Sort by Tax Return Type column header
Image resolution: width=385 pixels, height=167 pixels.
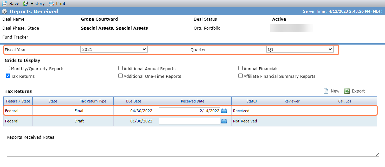tap(93, 101)
